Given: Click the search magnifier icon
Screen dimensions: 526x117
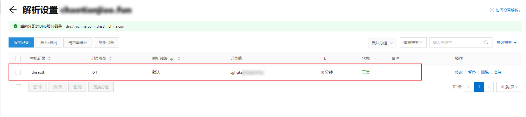Looking at the screenshot, I should point(486,42).
